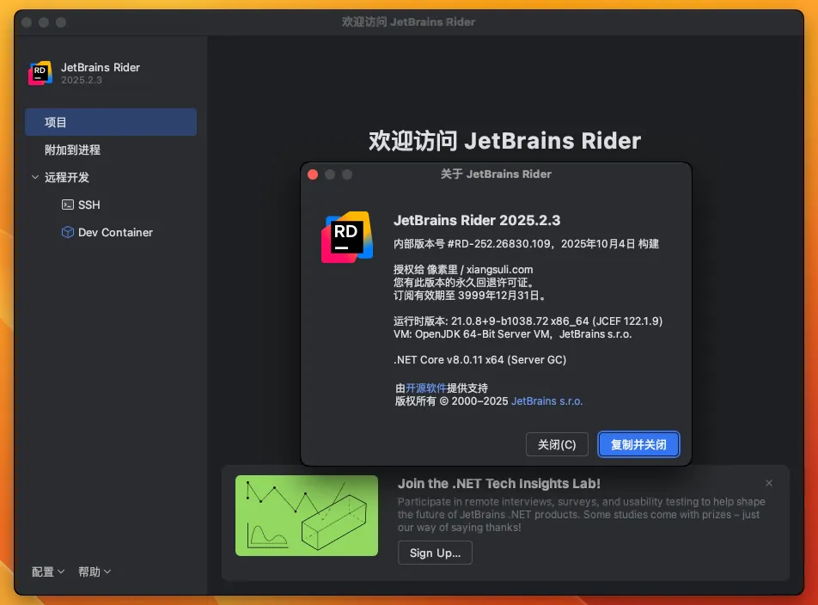The height and width of the screenshot is (605, 818).
Task: Select Dev Container tree item
Action: click(115, 233)
